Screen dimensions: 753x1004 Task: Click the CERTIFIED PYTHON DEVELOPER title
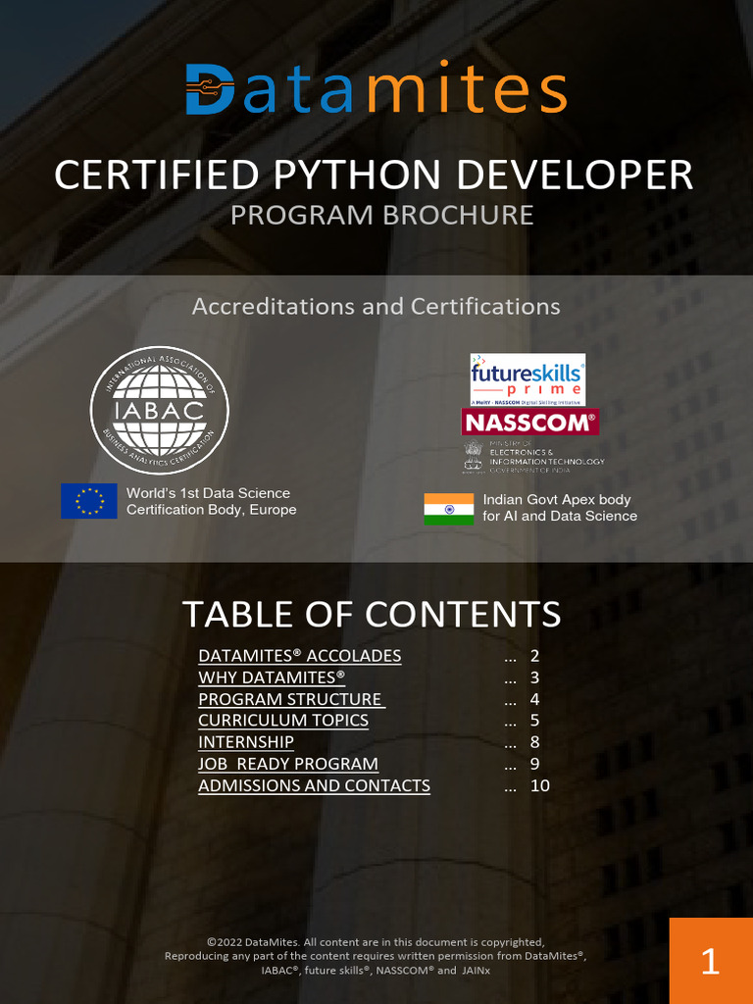point(374,175)
